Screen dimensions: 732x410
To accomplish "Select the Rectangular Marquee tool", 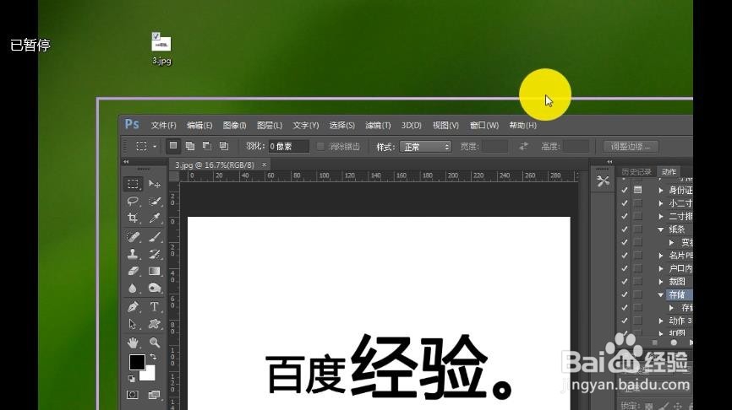I will 133,184.
